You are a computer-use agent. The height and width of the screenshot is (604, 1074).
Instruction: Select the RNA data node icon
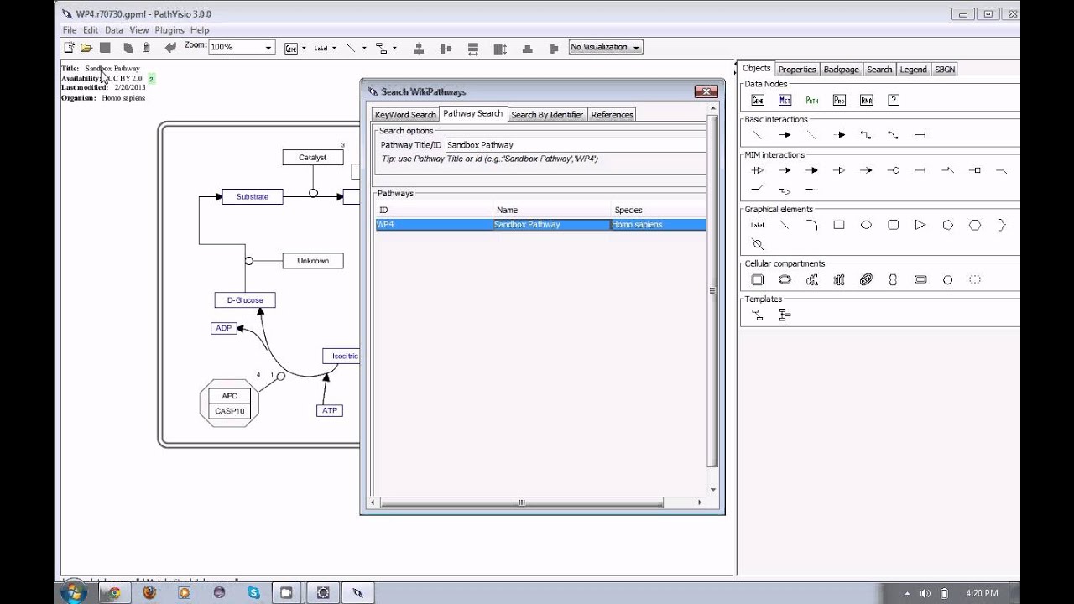pyautogui.click(x=866, y=100)
